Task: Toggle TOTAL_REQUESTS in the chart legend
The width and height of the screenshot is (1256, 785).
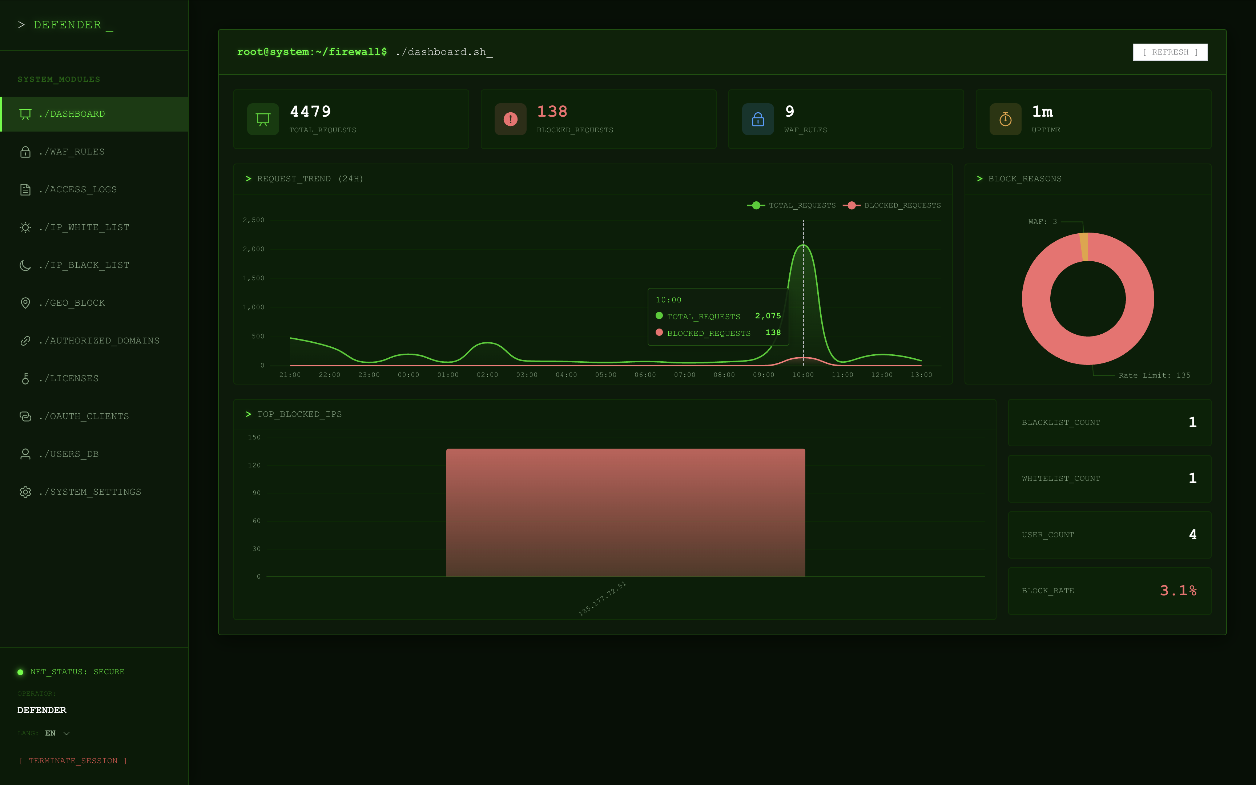Action: [x=792, y=205]
